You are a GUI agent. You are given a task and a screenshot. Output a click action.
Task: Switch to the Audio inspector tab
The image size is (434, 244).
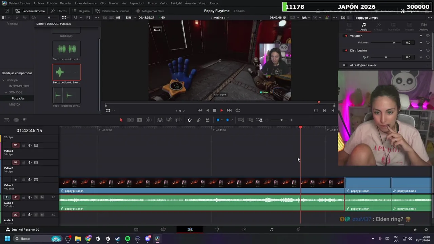coord(363,27)
